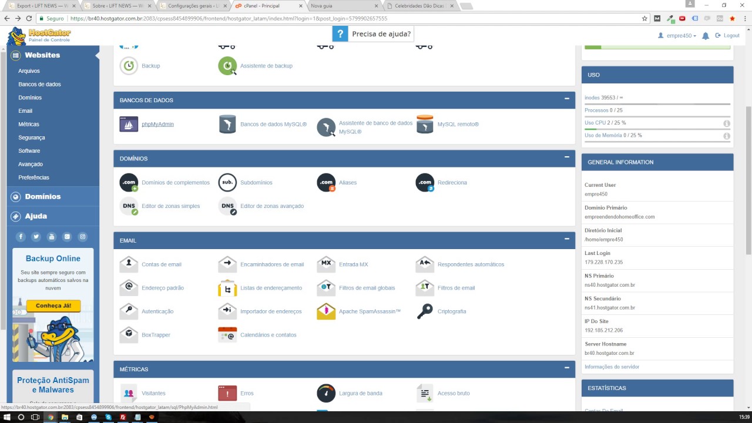
Task: Open Encaminhadores de email icon
Action: click(227, 264)
